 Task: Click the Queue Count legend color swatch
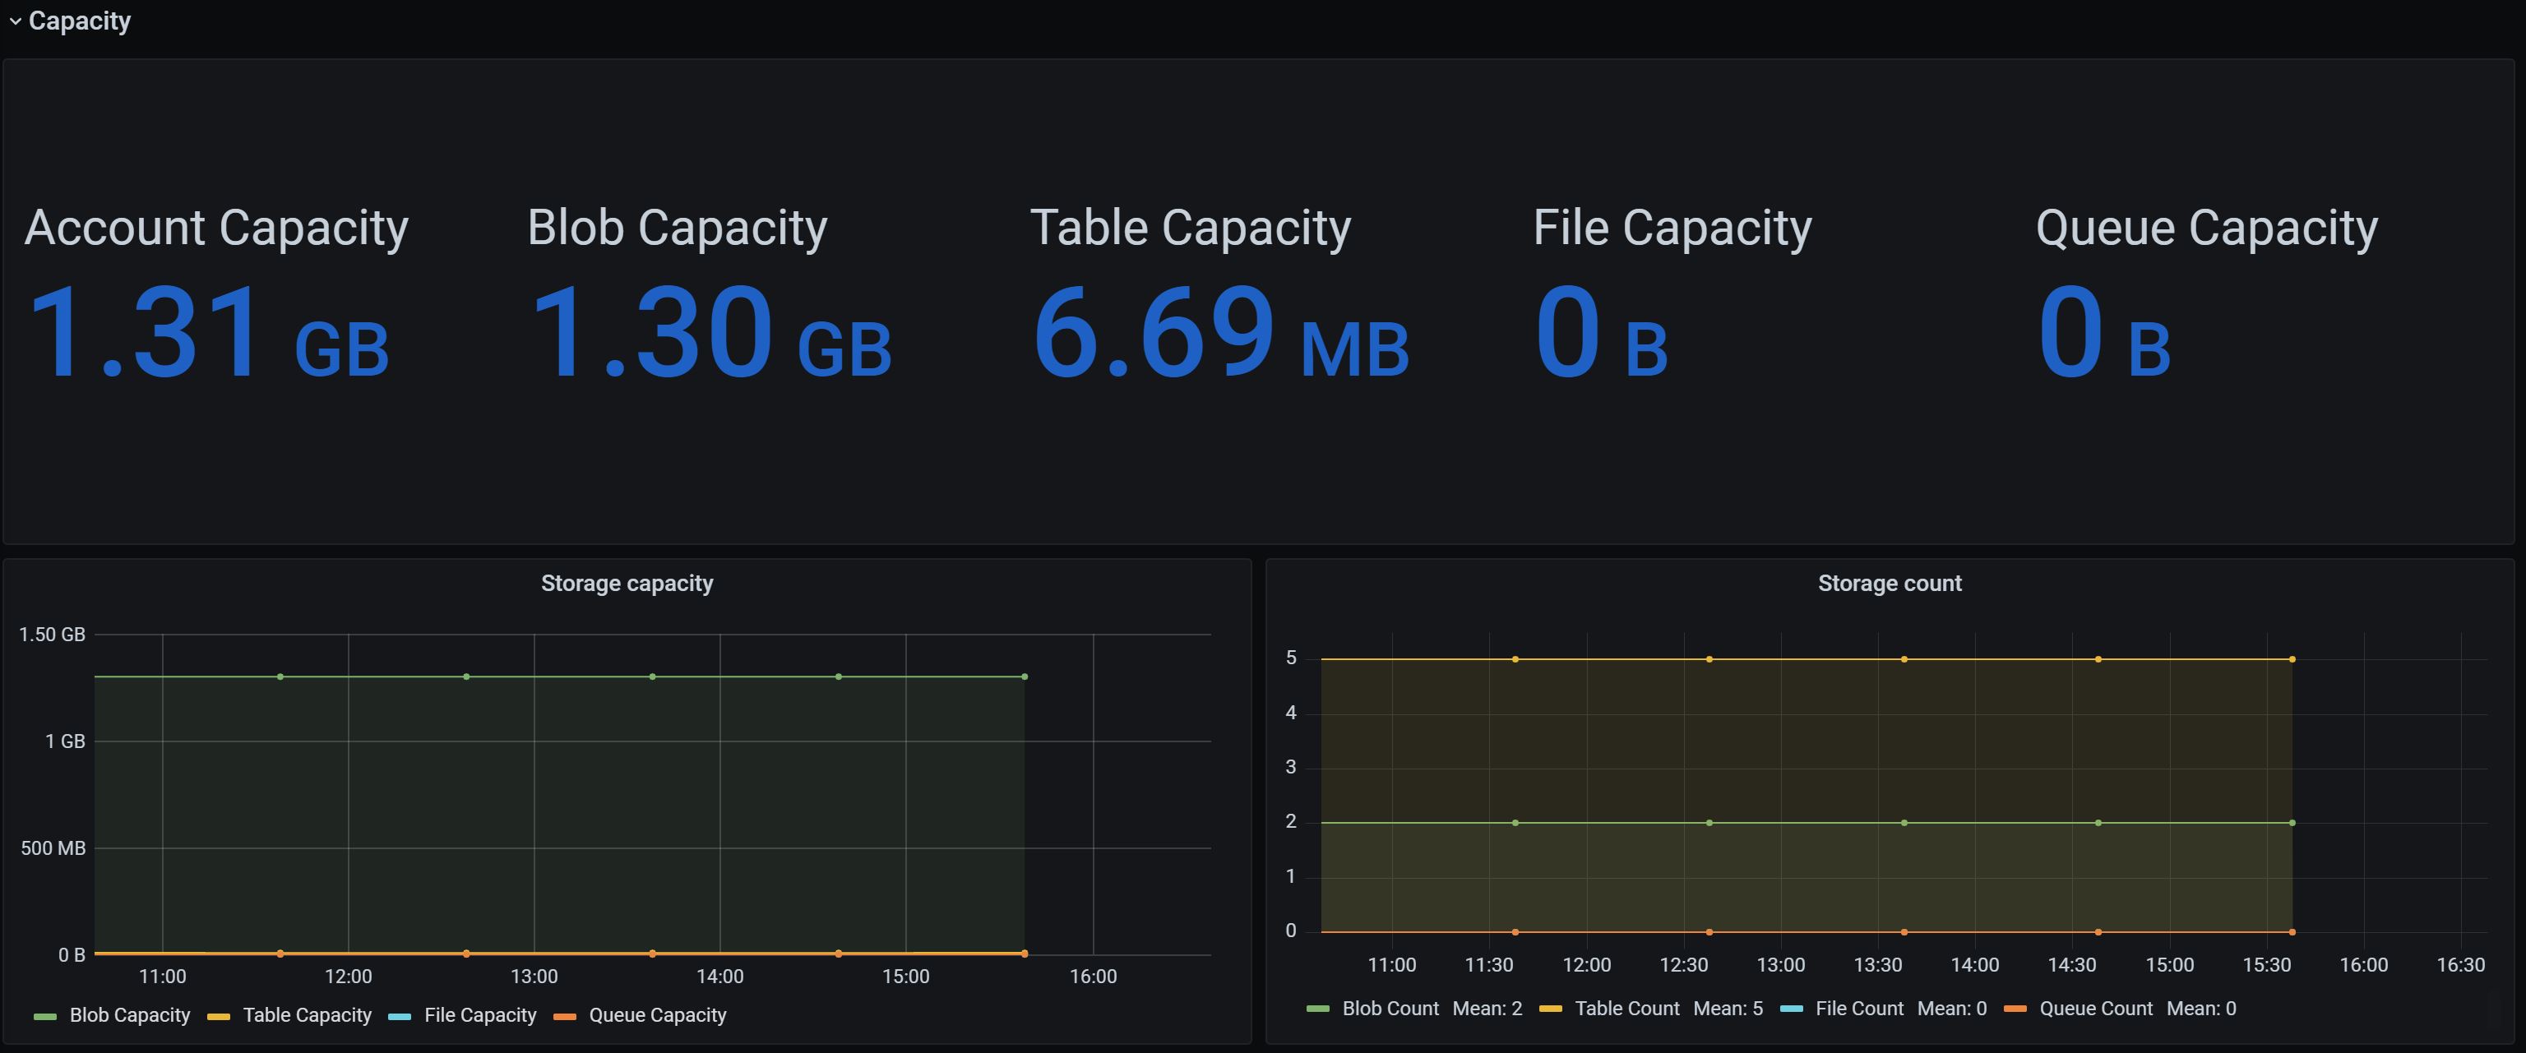[2015, 1010]
